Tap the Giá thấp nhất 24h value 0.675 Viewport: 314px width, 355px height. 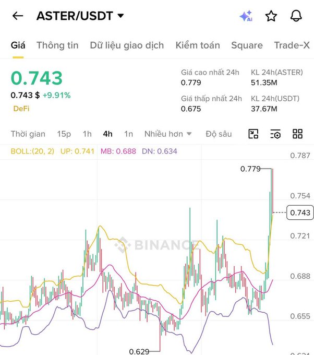click(191, 109)
